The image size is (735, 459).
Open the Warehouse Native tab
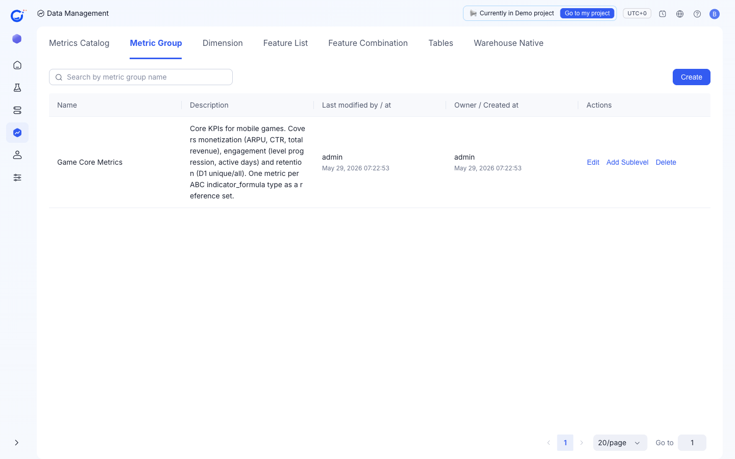click(508, 43)
